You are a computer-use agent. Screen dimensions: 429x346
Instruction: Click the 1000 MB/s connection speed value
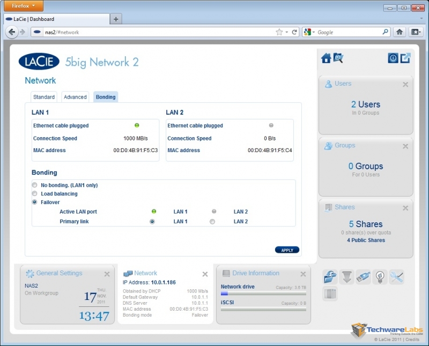136,138
